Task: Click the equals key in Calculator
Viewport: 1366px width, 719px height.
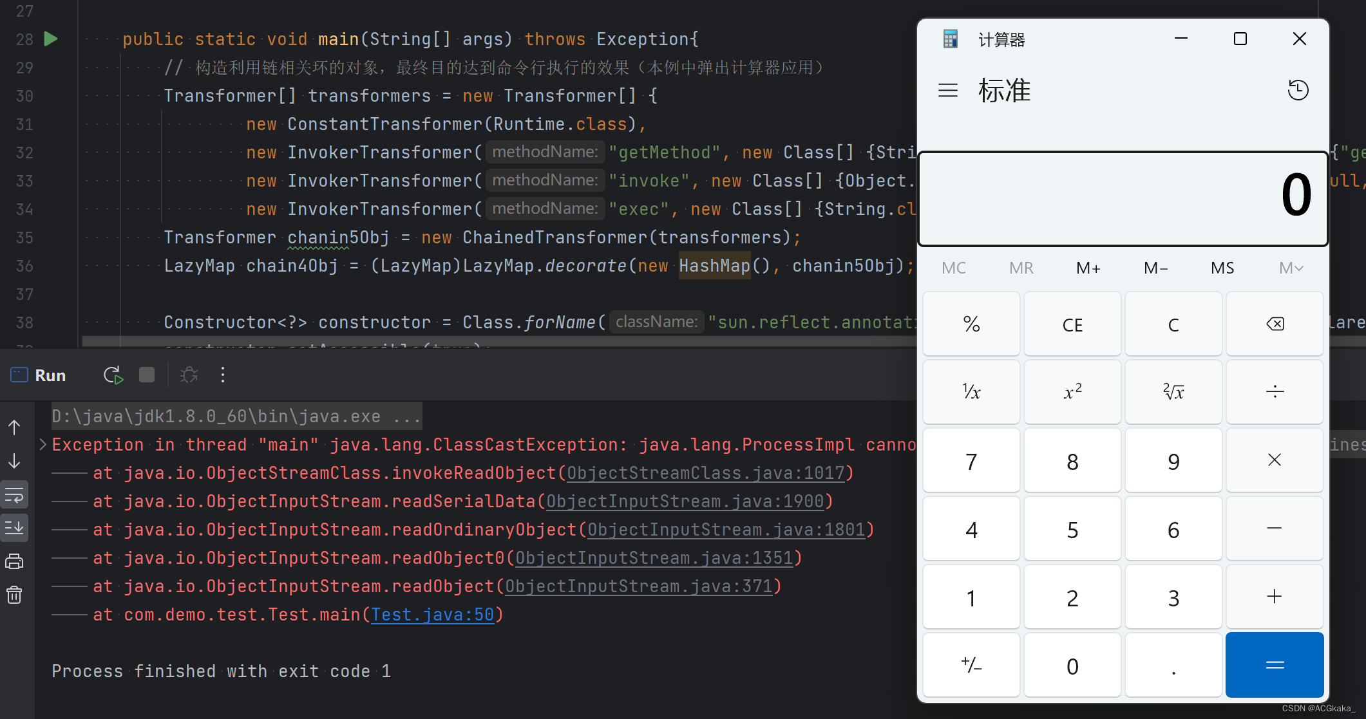Action: point(1275,665)
